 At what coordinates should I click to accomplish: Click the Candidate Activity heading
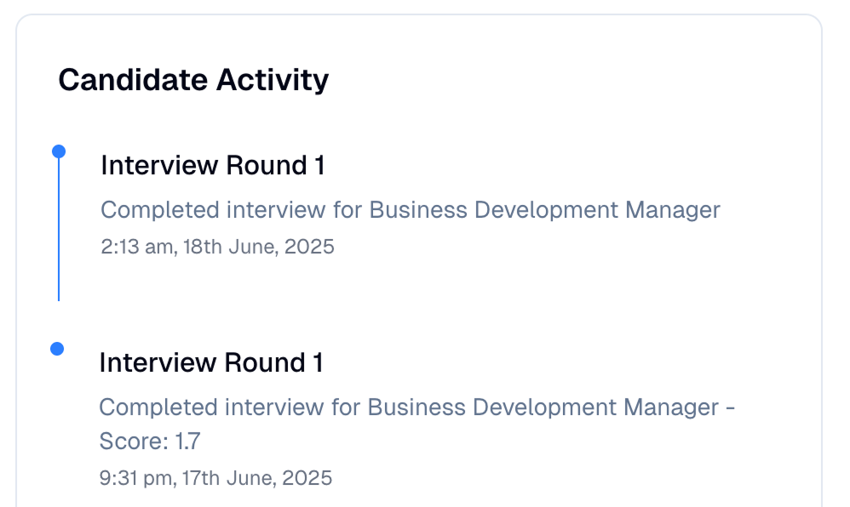tap(193, 80)
